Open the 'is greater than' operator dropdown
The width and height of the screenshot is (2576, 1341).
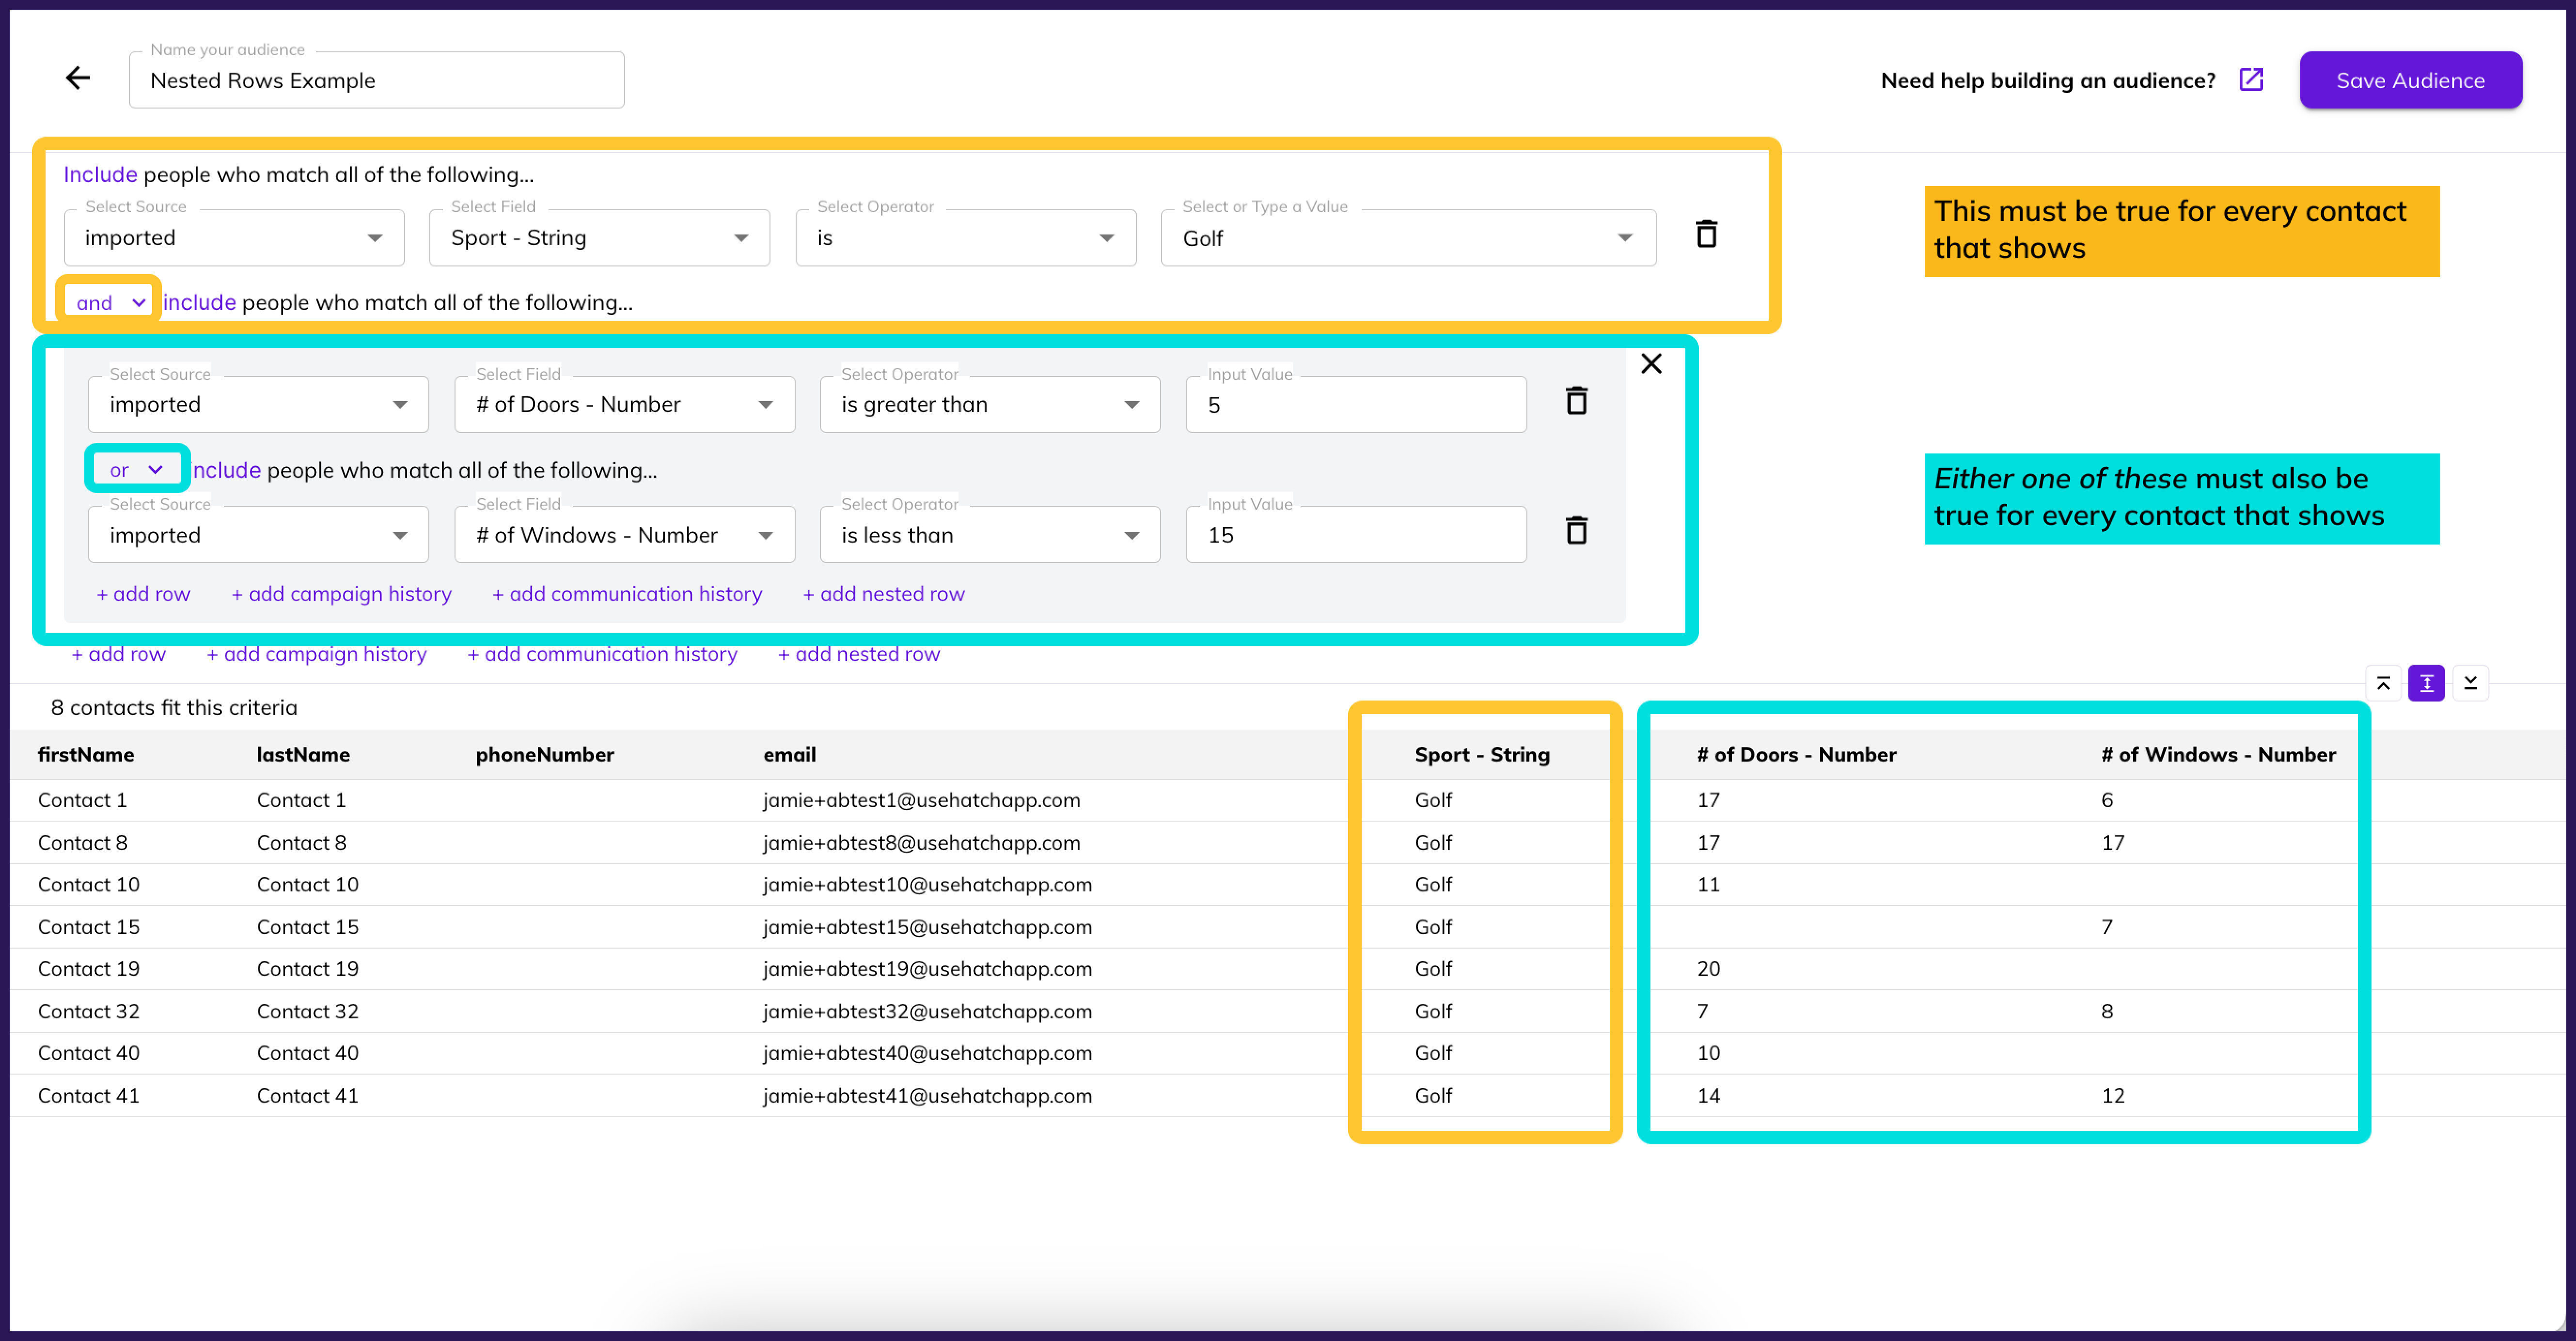989,405
